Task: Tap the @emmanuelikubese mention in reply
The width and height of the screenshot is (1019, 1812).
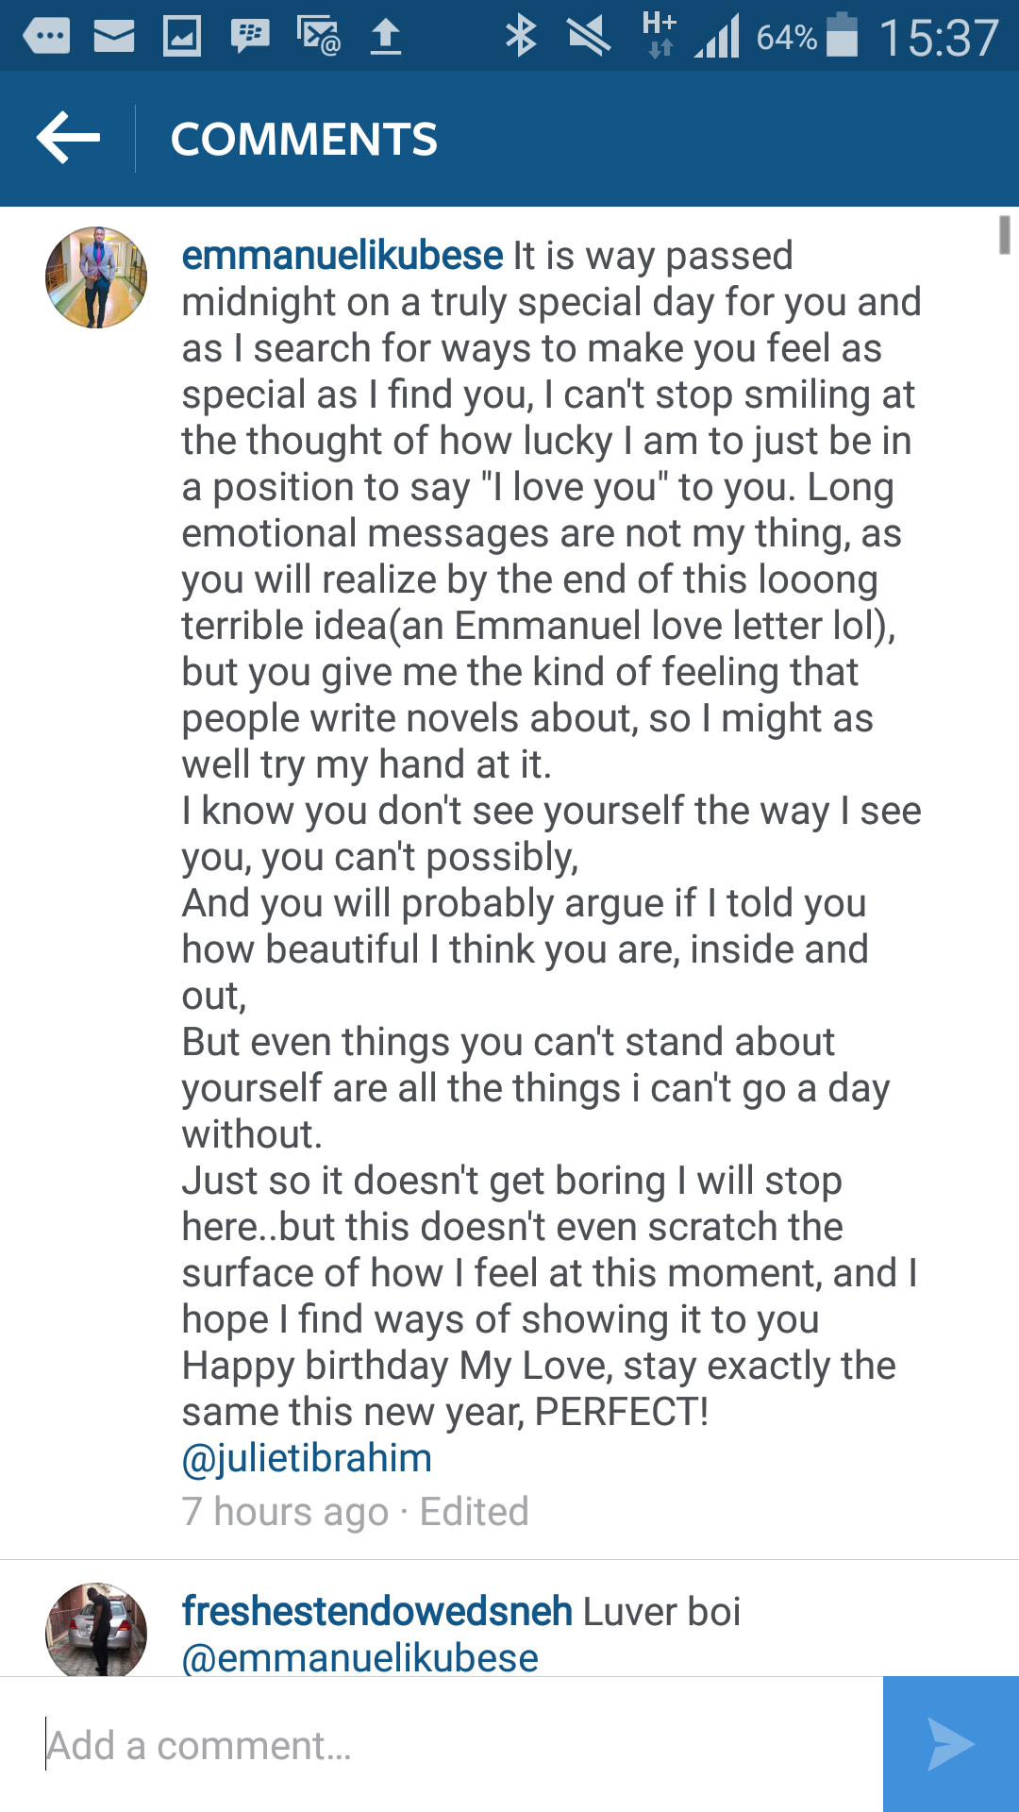Action: pos(359,1658)
